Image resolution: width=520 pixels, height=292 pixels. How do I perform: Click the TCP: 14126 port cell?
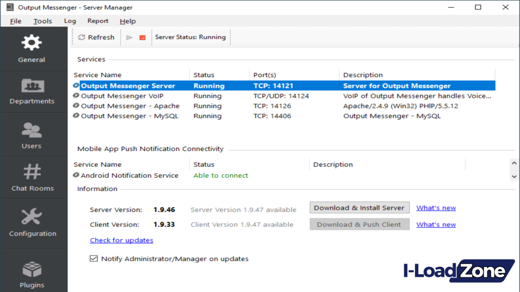coord(272,106)
